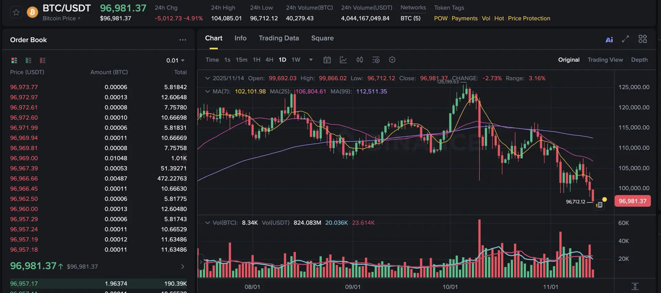661x293 pixels.
Task: Show only buy orders in order book
Action: pos(28,60)
